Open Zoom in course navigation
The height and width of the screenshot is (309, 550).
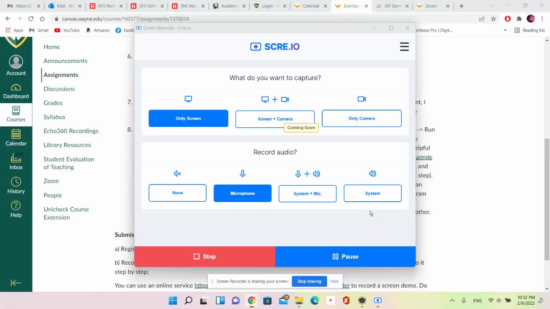click(51, 181)
